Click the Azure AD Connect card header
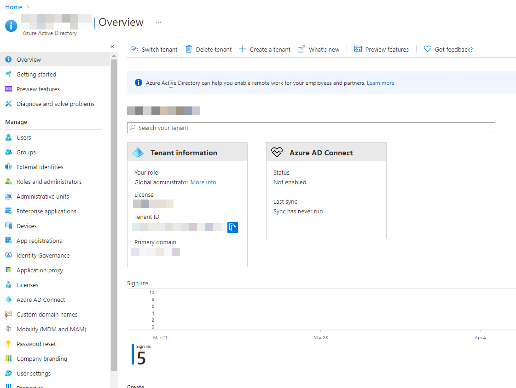The image size is (516, 388). coord(326,153)
